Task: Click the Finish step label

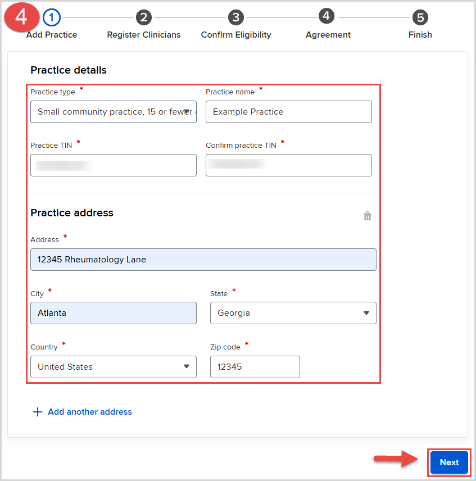Action: [420, 35]
